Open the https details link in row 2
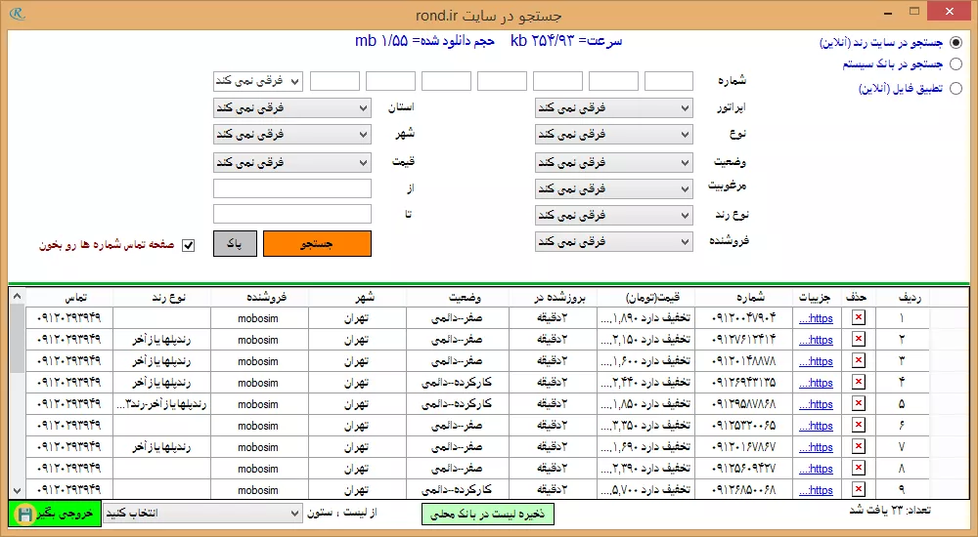Image resolution: width=978 pixels, height=537 pixels. point(816,339)
